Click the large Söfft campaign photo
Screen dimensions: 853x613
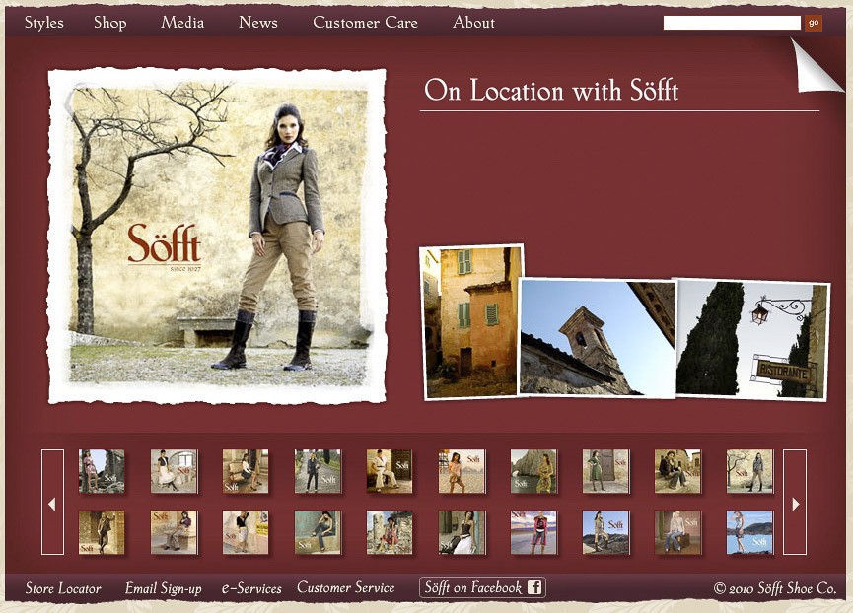pyautogui.click(x=218, y=236)
